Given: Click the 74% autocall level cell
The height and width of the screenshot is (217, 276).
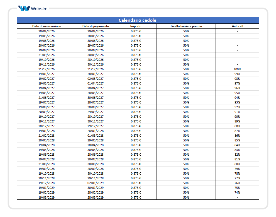Looking at the screenshot, I should coord(237,192).
